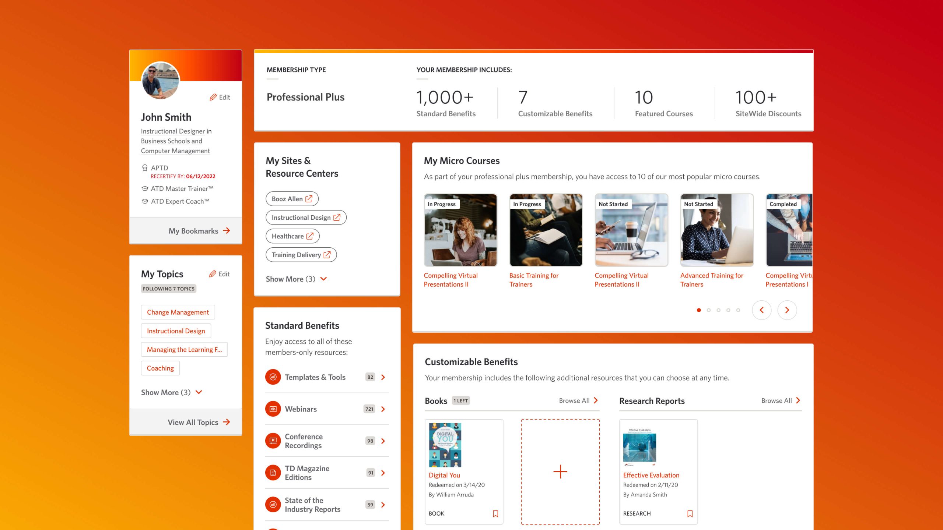Click the TD Magazine Editions icon

tap(273, 473)
